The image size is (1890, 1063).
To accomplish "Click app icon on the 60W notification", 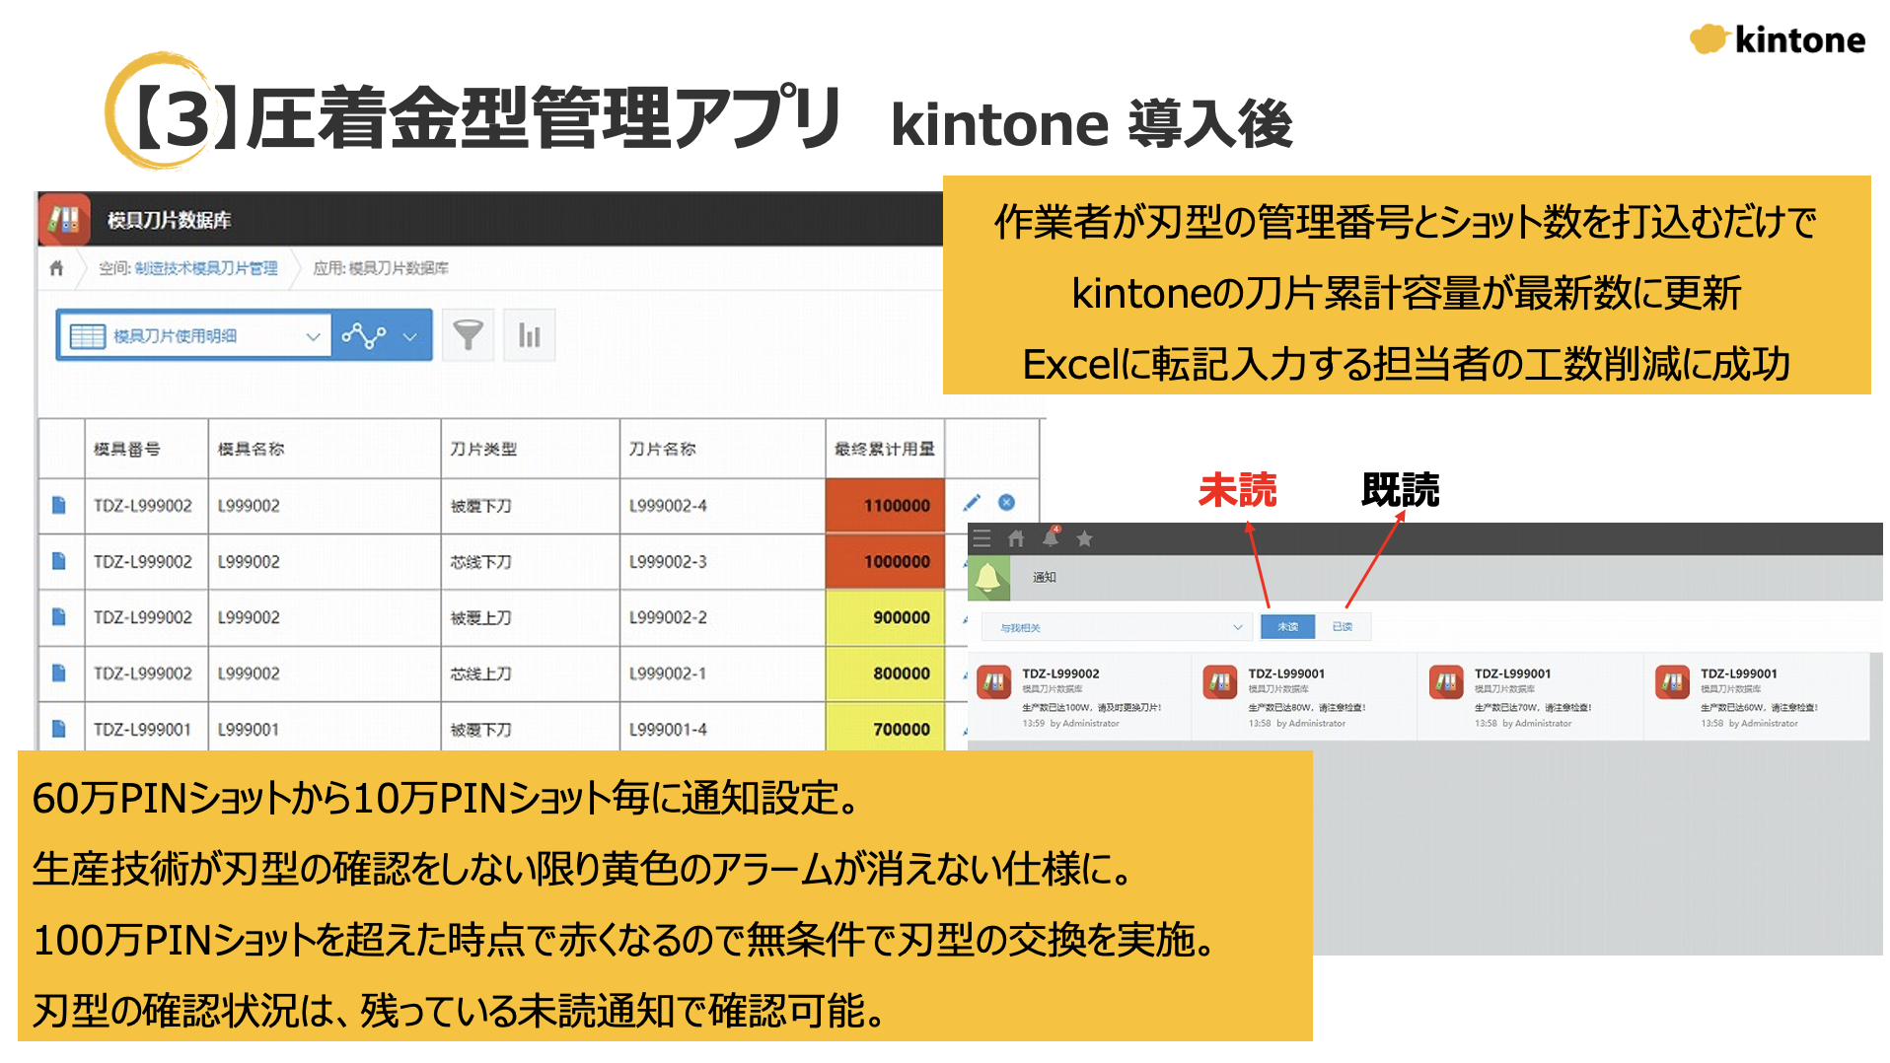I will click(x=1672, y=681).
